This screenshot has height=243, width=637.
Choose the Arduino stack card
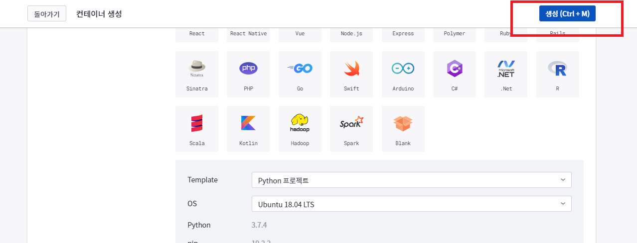(403, 74)
